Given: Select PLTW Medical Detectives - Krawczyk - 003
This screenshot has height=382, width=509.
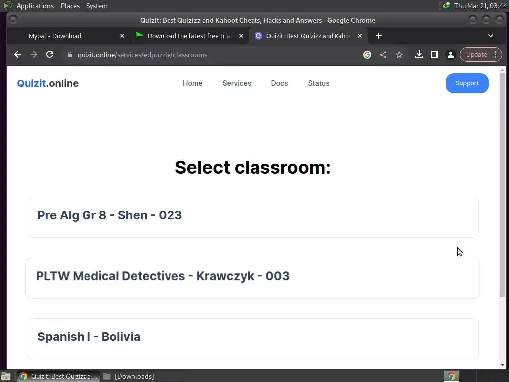Looking at the screenshot, I should (x=253, y=278).
